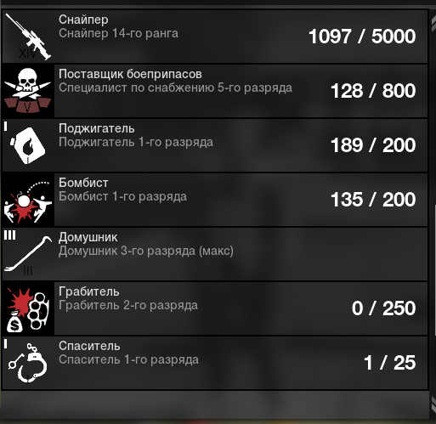Open the Поджигатель 1-го разряда row
Image resolution: width=436 pixels, height=424 pixels.
215,145
